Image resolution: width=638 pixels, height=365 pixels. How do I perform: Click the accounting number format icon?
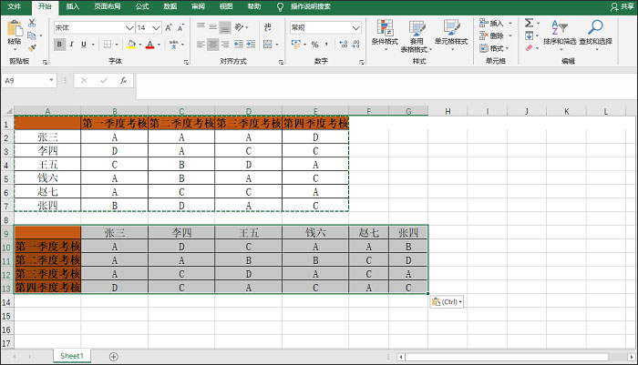(296, 44)
